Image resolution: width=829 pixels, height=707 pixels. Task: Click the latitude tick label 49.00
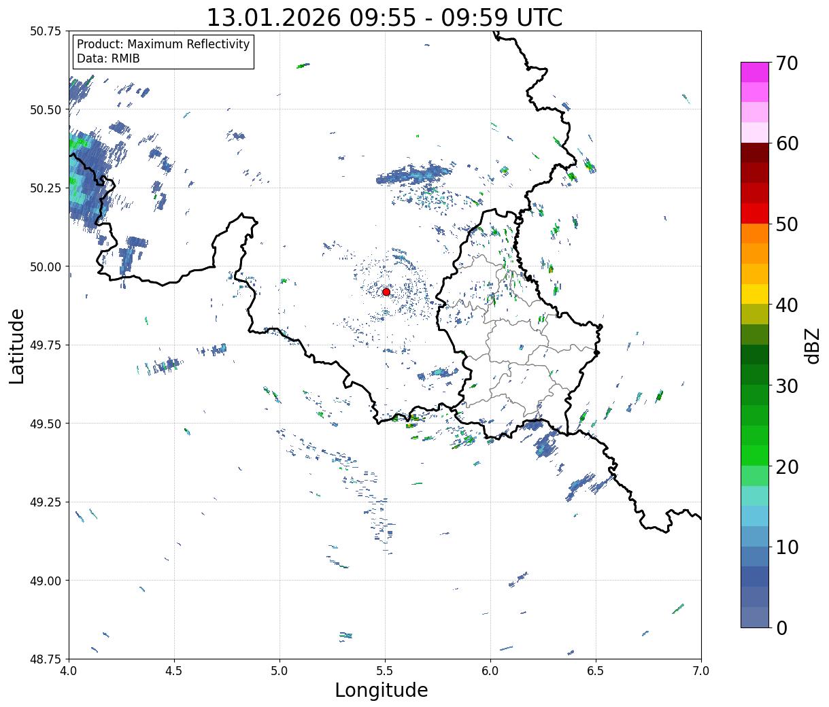click(x=46, y=581)
